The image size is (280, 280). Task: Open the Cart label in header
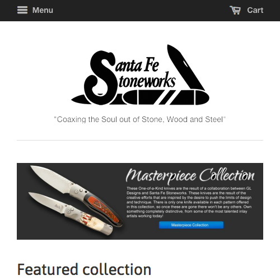[255, 10]
